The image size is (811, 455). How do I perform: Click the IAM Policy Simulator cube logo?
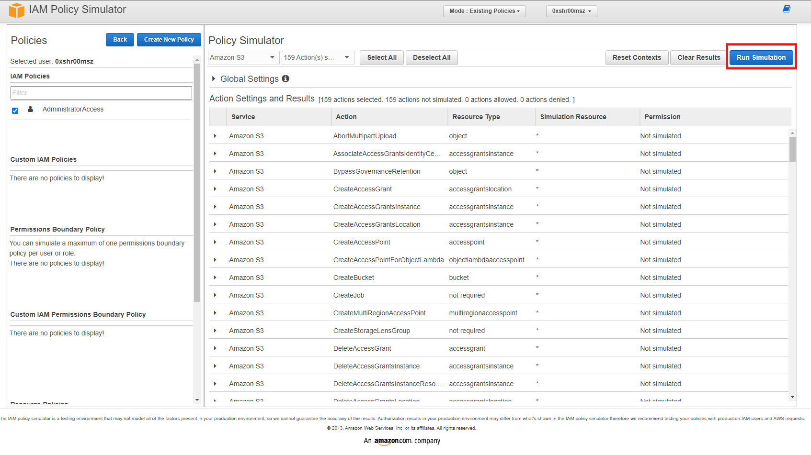[16, 11]
